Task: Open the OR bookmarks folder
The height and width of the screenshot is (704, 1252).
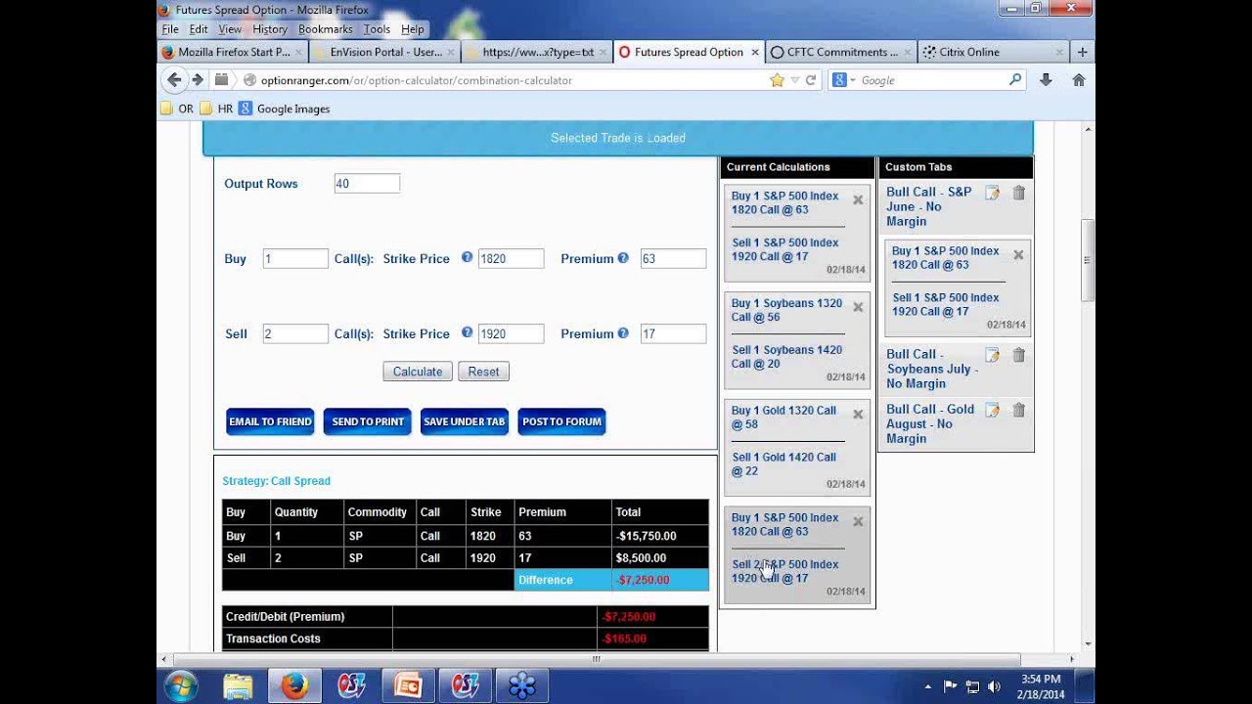Action: [x=177, y=109]
